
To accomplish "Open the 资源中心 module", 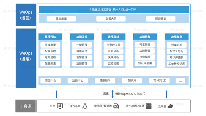I will (x=51, y=81).
